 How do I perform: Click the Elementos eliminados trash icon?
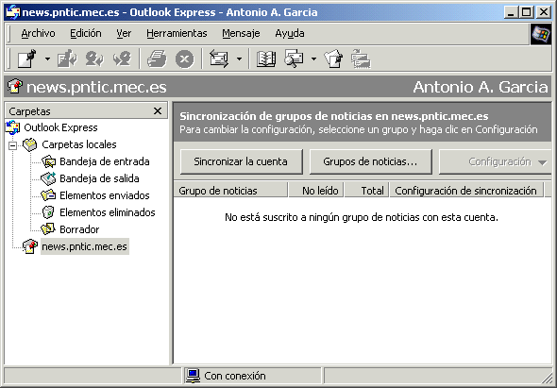click(48, 212)
